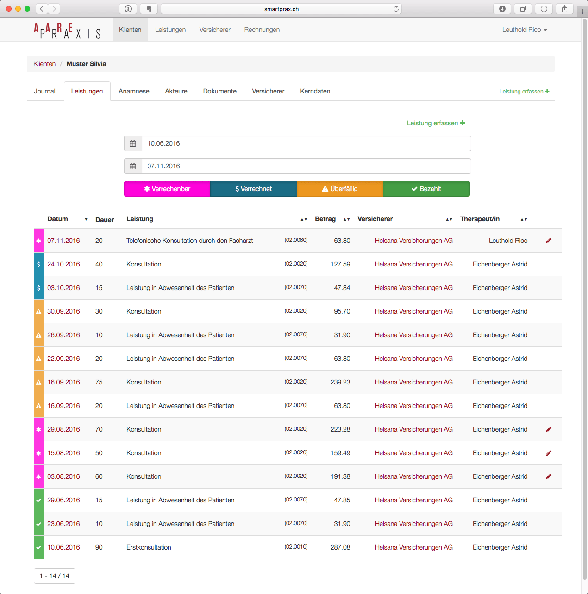
Task: Click the warning status icon on 26.09.2016 row
Action: (38, 335)
